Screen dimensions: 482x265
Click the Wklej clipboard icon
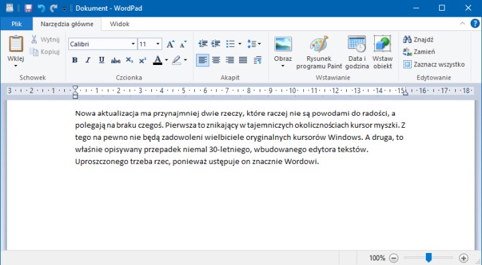16,43
